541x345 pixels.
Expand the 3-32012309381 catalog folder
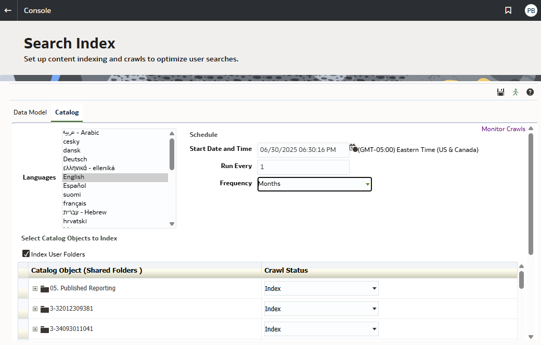35,309
